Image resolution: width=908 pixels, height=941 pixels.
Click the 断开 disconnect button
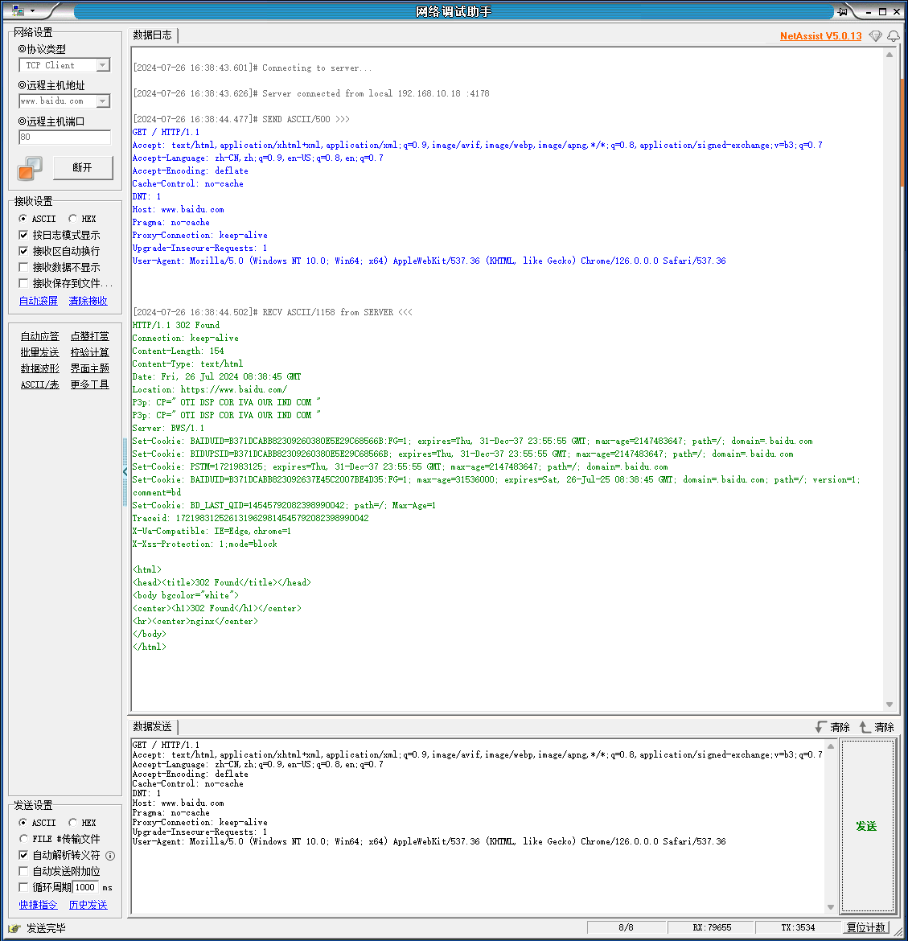click(x=83, y=167)
